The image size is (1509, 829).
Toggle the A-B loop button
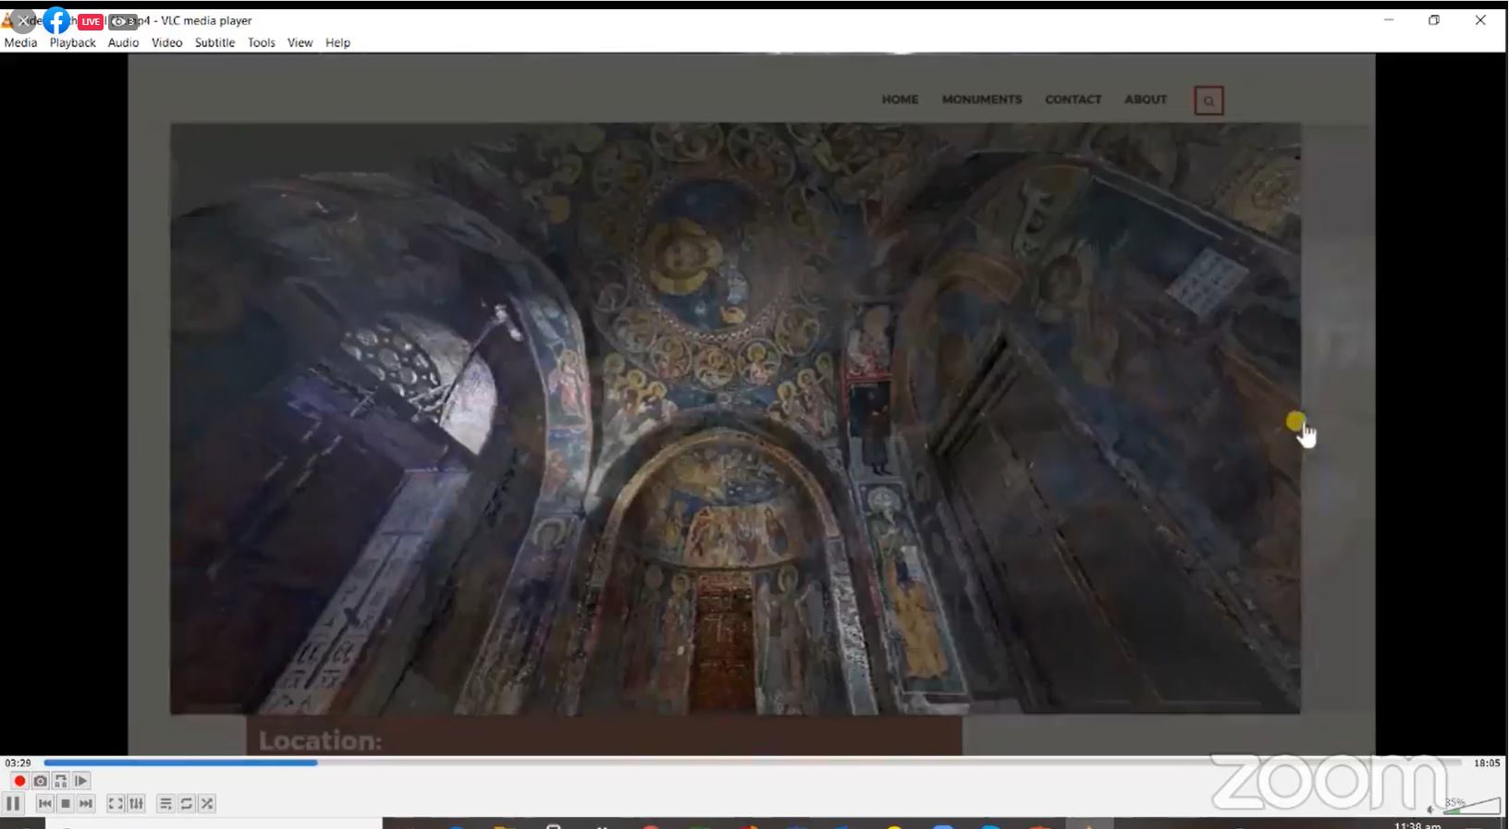(60, 781)
